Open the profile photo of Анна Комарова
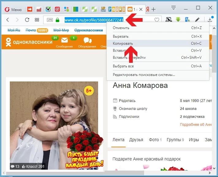218x177 pixels. click(54, 126)
